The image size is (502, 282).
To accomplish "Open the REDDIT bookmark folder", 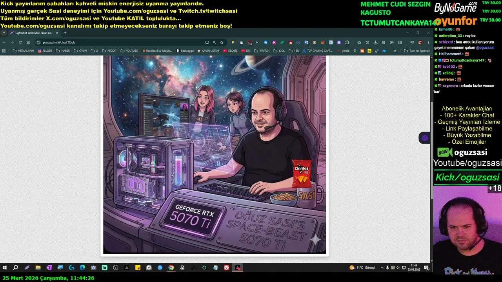I will 109,51.
